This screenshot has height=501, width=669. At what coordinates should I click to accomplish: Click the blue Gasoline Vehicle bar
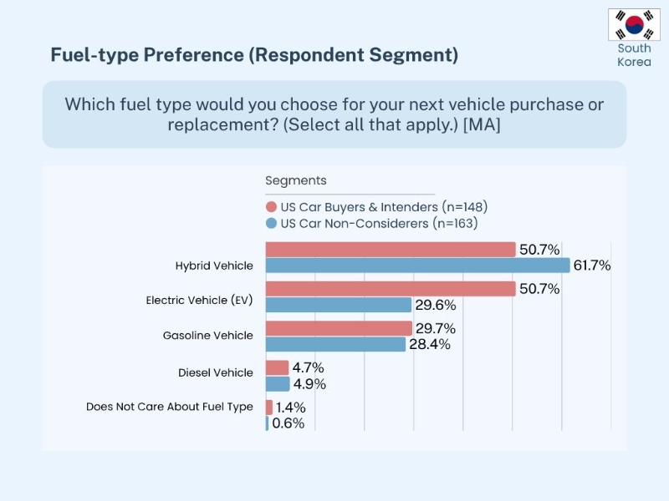click(335, 344)
